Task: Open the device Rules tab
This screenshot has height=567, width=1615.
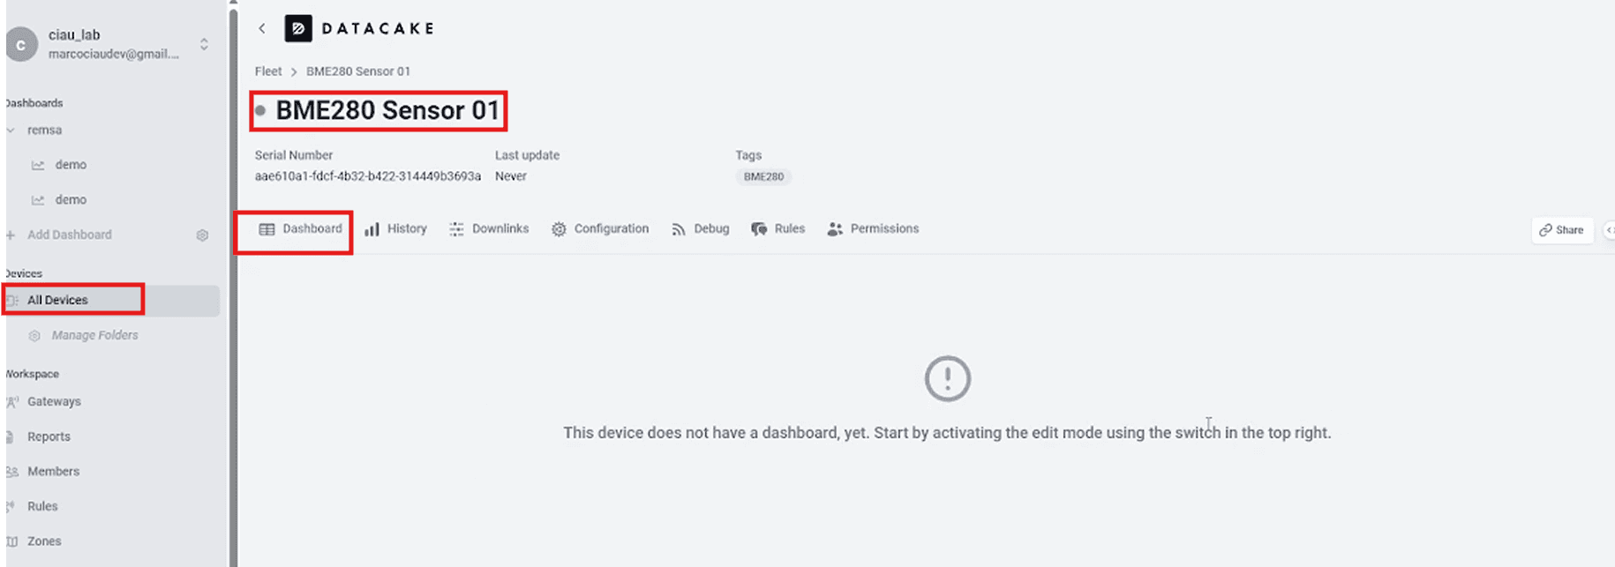Action: [778, 229]
